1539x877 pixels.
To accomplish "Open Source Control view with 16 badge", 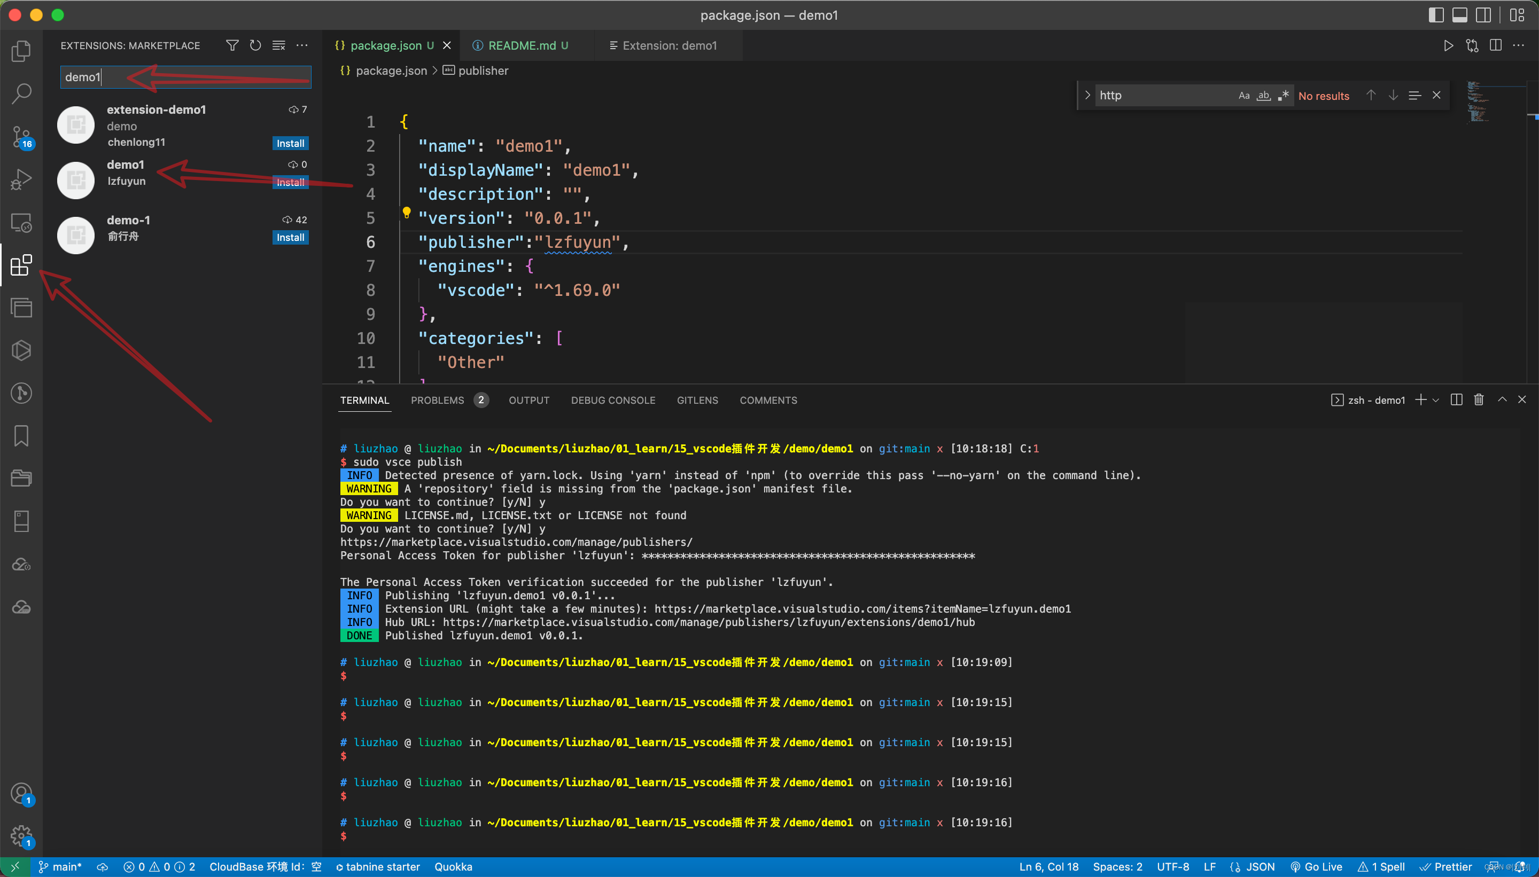I will (x=21, y=137).
